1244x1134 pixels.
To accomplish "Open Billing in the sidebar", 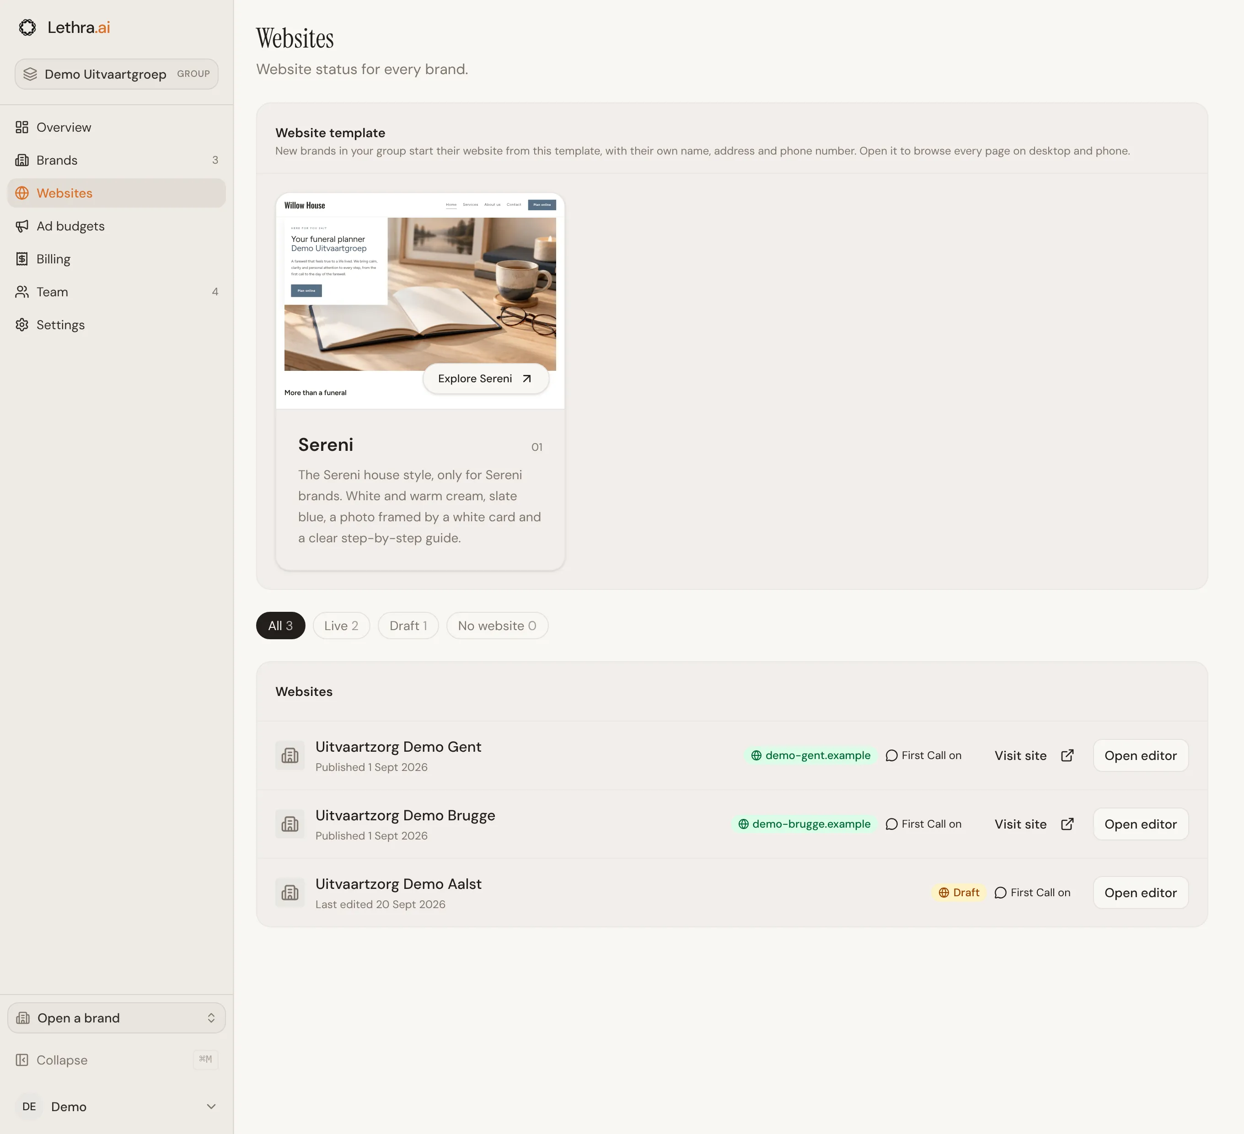I will tap(117, 259).
